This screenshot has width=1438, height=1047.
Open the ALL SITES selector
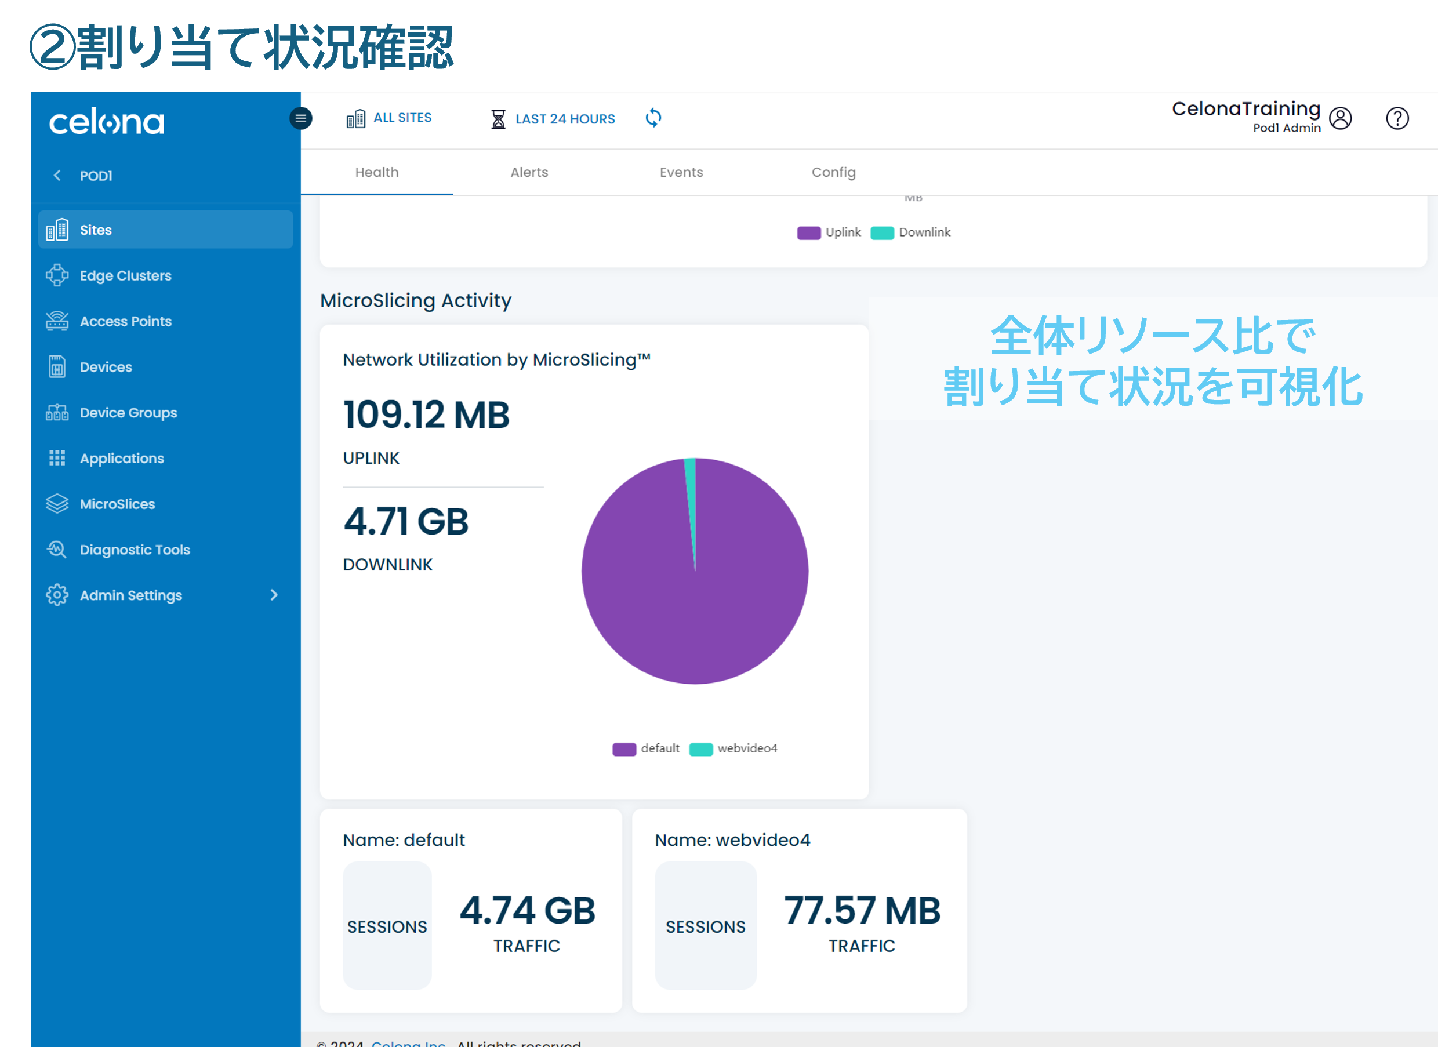tap(390, 117)
